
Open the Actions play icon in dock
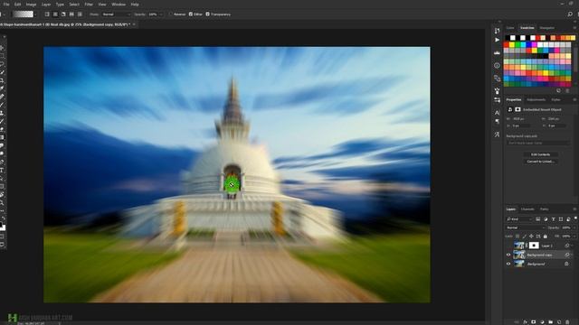click(497, 40)
